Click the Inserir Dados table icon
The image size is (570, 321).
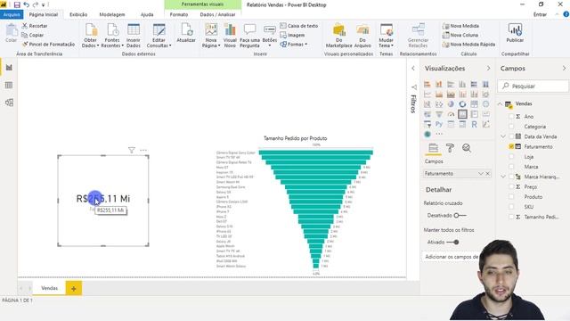click(x=134, y=29)
